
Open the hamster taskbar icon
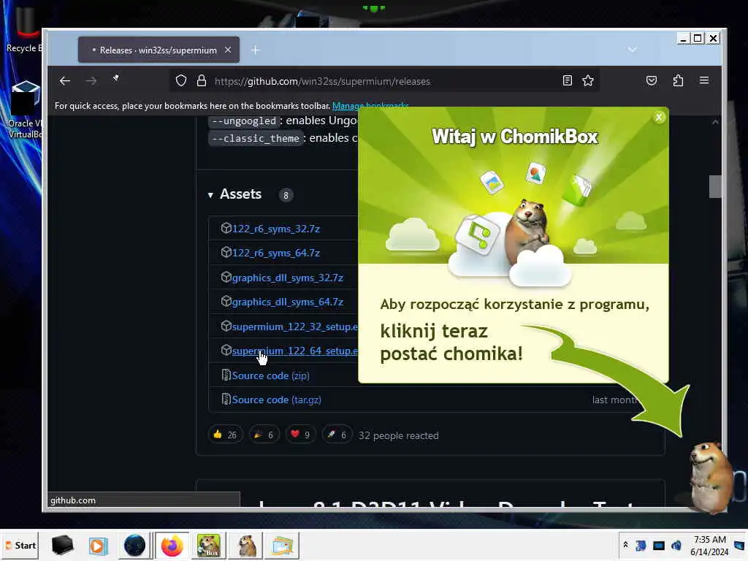(x=247, y=545)
